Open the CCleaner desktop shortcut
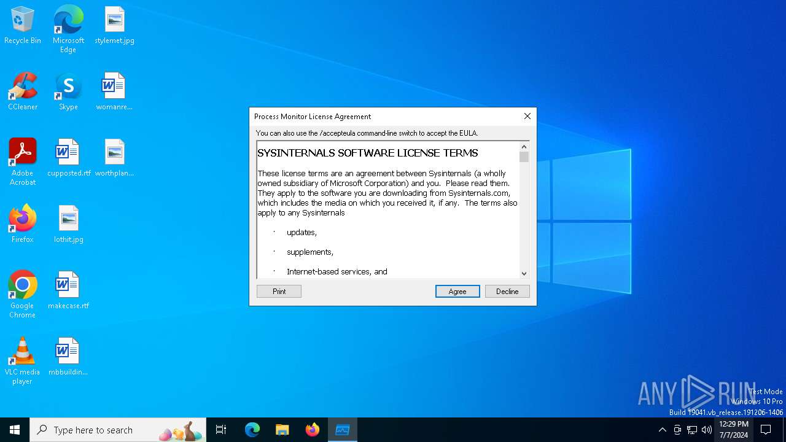Image resolution: width=786 pixels, height=442 pixels. (23, 92)
